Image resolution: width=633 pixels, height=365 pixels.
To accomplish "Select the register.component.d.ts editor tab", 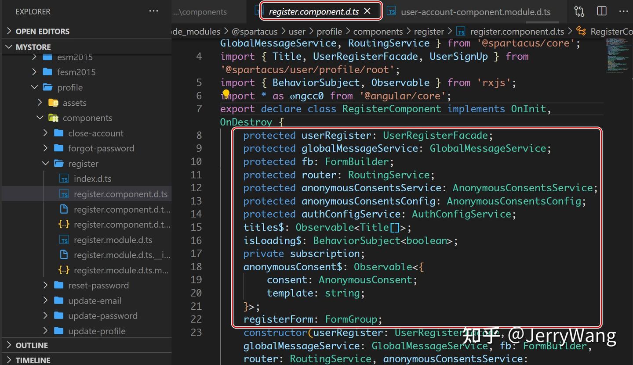I will pyautogui.click(x=314, y=12).
